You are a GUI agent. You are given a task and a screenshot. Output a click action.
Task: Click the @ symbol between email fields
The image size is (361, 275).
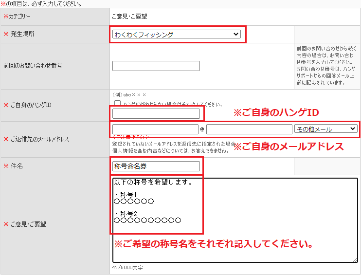coord(202,129)
